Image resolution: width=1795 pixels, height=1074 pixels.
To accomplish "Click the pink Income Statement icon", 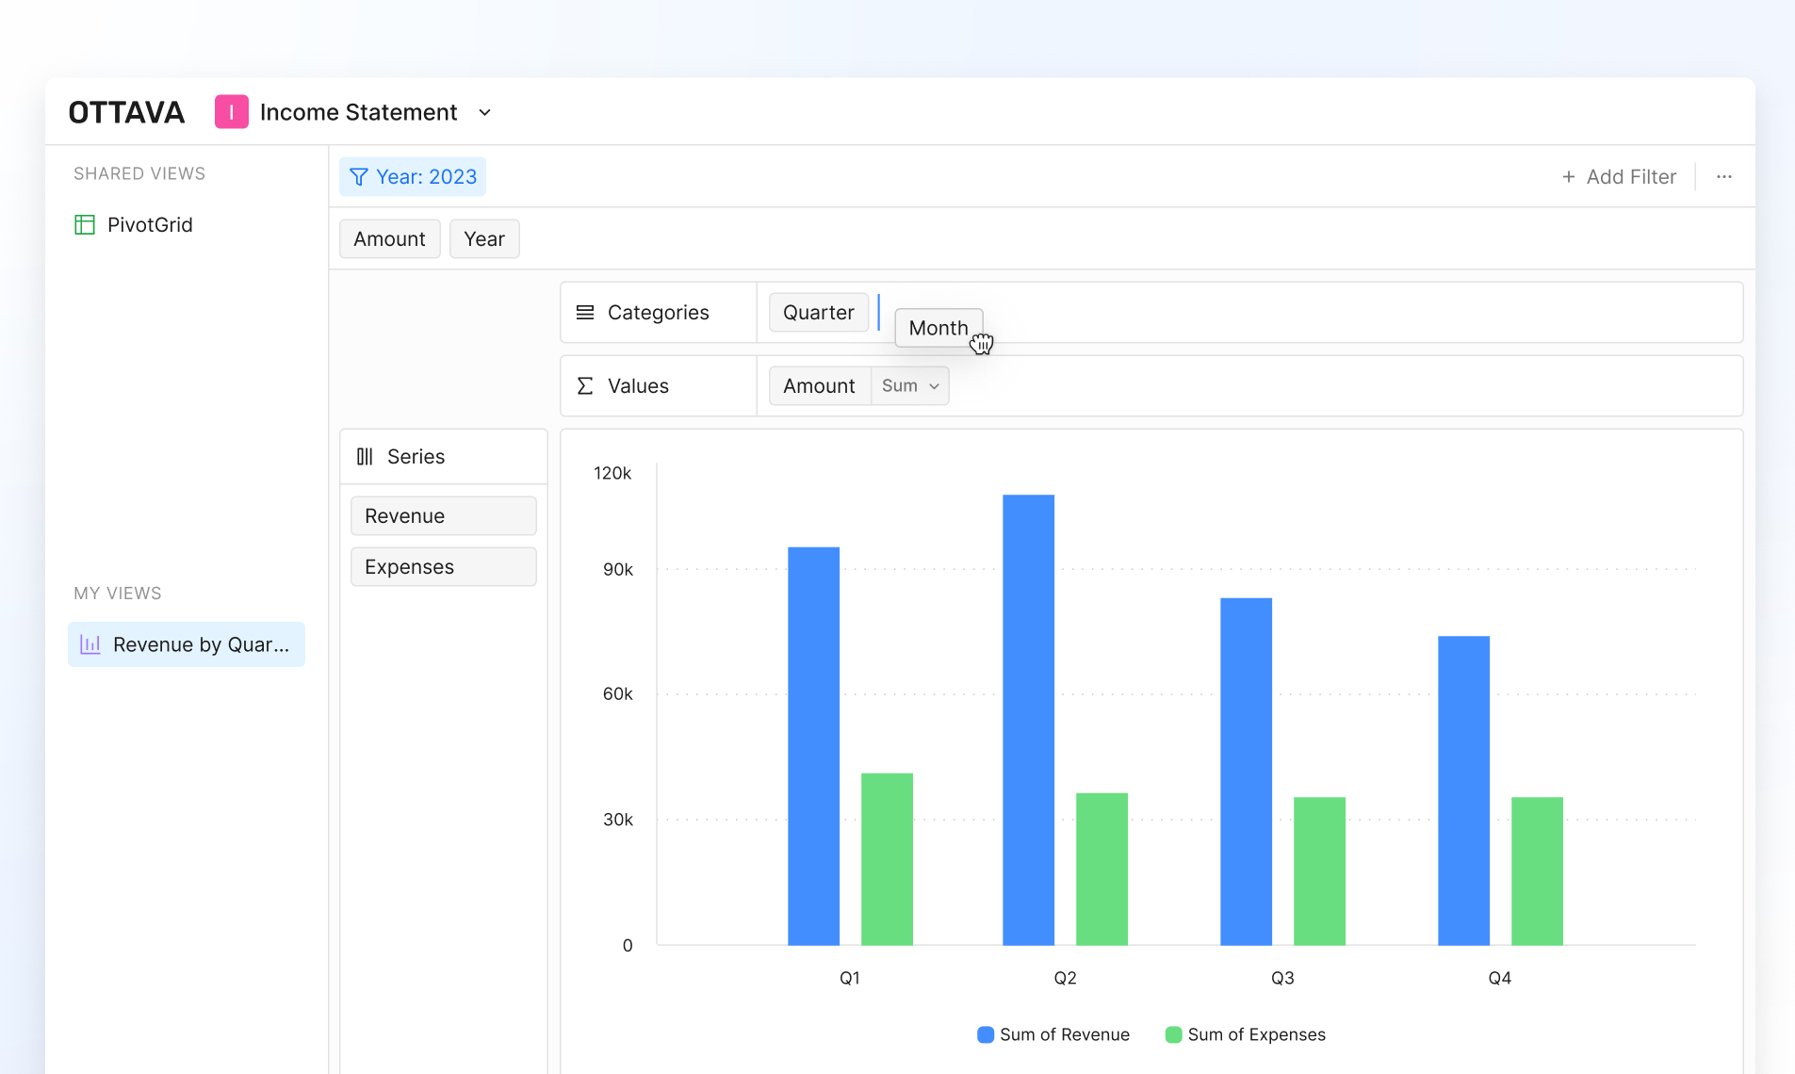I will click(x=231, y=112).
